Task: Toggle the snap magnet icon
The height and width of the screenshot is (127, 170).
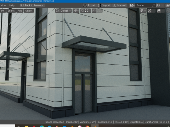Action: point(82,11)
